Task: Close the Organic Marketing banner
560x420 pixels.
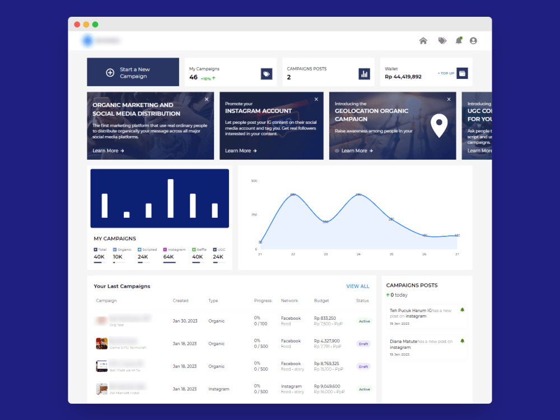Action: (x=206, y=99)
